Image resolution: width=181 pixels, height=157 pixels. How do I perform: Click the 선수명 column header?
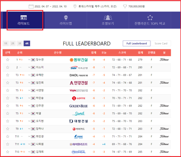(58, 53)
